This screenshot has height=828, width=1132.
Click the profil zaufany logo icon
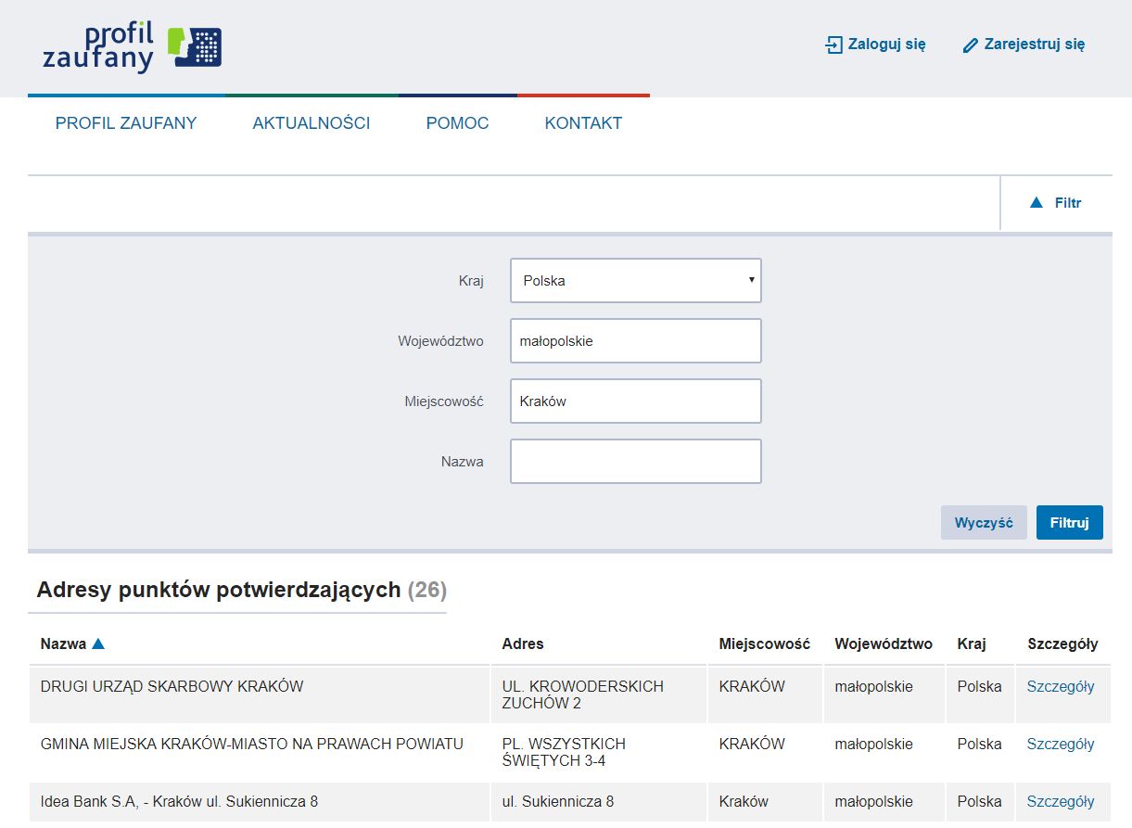[x=195, y=45]
